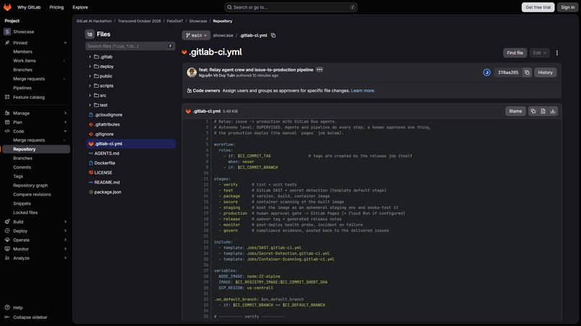
Task: Open the main branch dropdown
Action: point(196,35)
